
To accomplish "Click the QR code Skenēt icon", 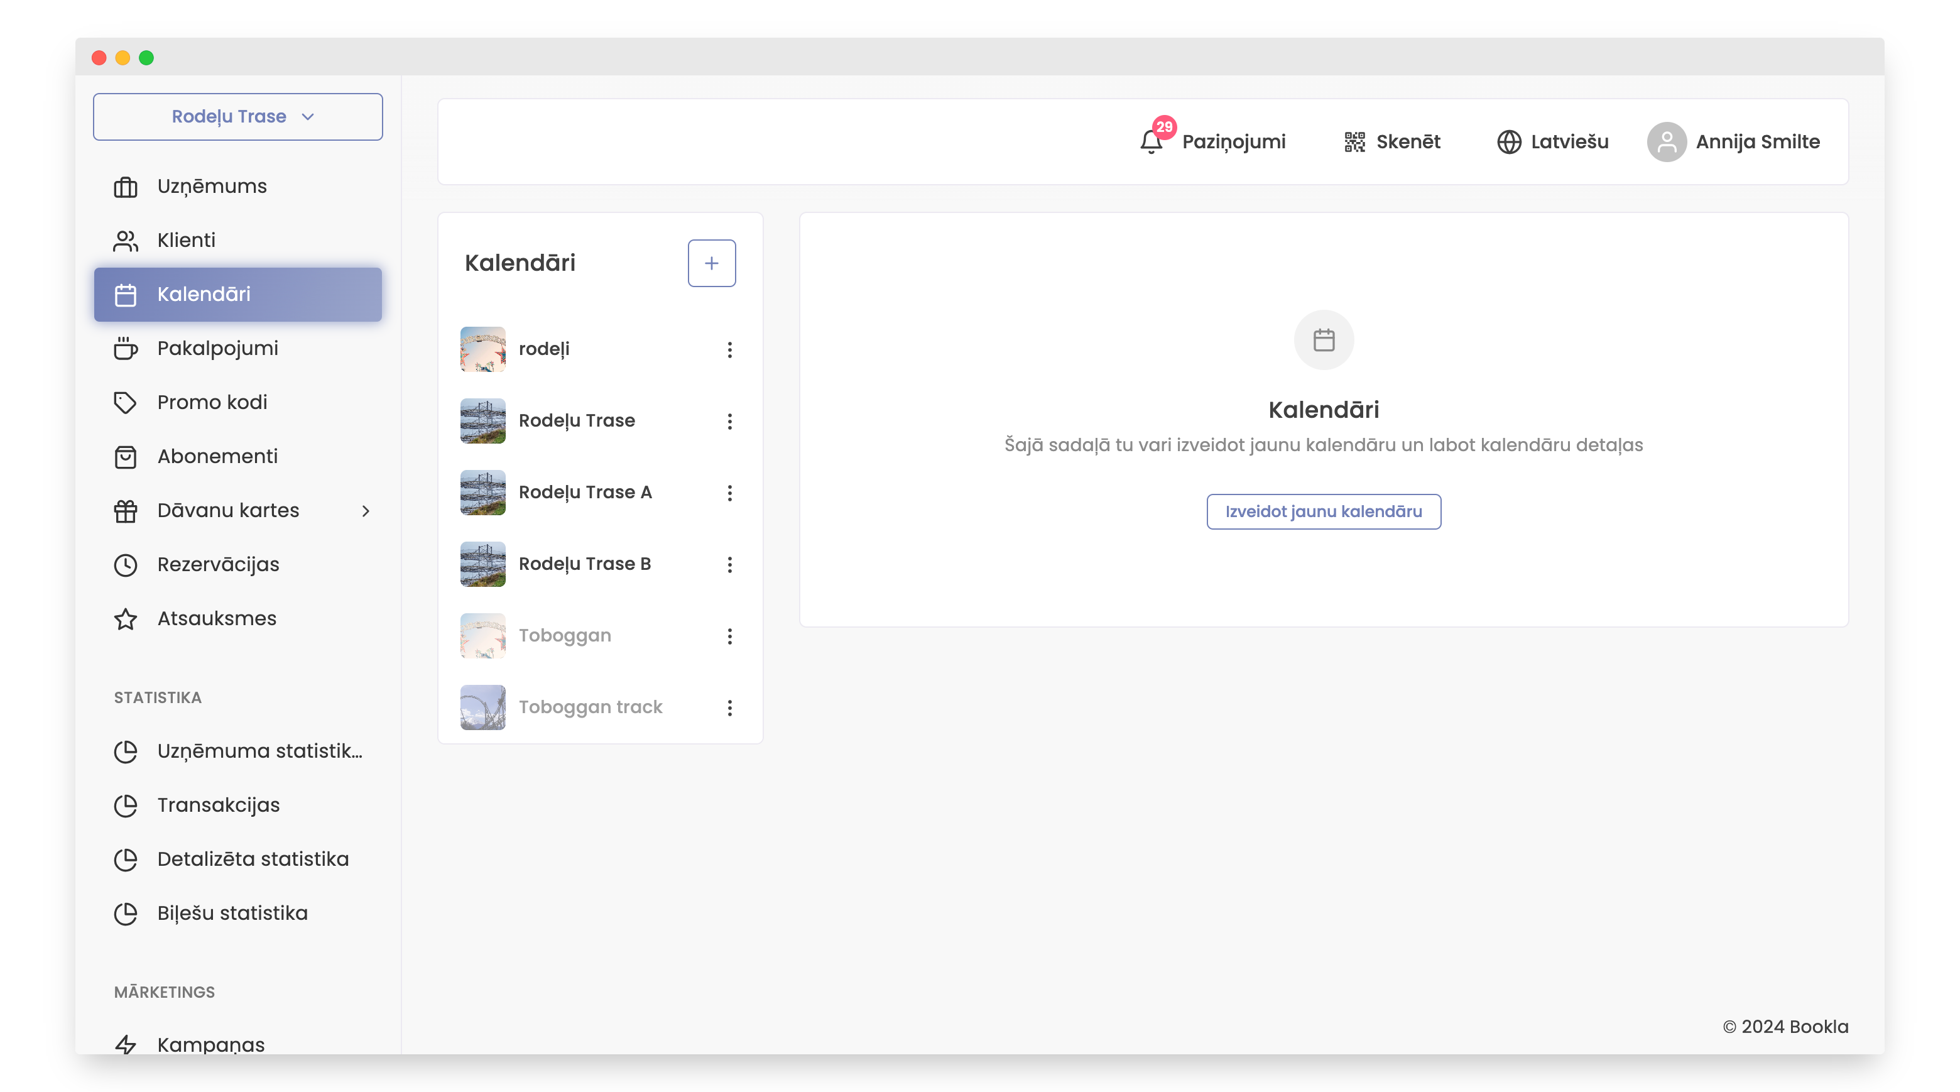I will [x=1354, y=141].
